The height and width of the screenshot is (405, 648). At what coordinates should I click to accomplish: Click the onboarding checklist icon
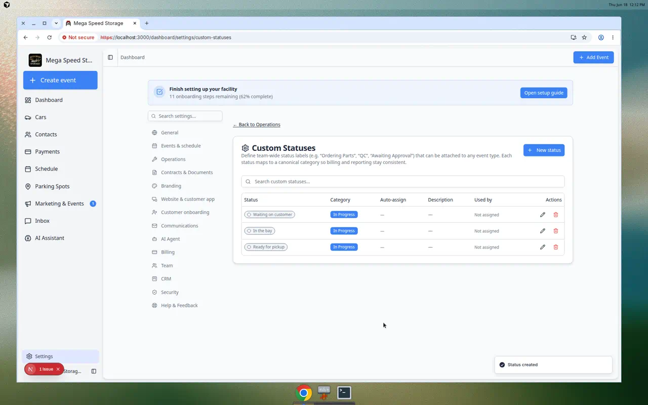(159, 92)
